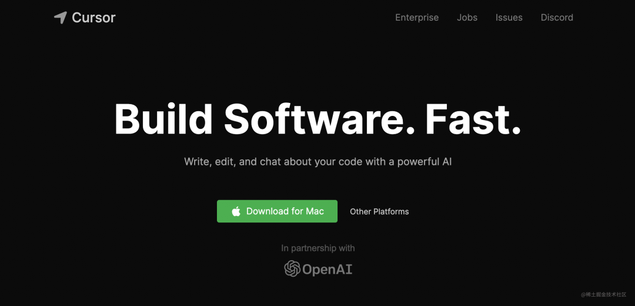The height and width of the screenshot is (306, 635).
Task: Click the OpenAI knot logo icon
Action: (292, 269)
